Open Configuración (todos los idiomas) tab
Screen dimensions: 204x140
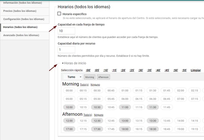[24, 19]
